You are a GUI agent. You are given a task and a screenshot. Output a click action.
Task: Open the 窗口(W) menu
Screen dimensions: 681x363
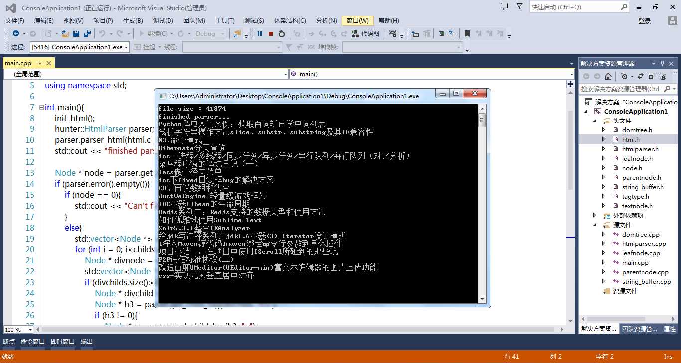coord(358,21)
